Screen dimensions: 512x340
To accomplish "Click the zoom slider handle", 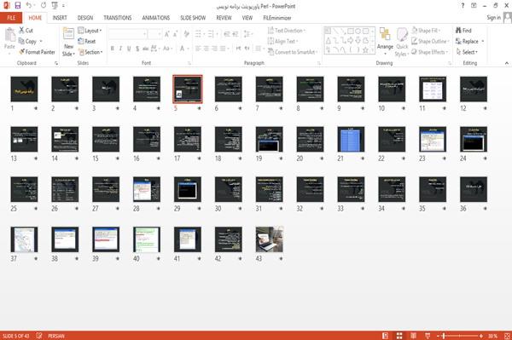I will pos(444,336).
